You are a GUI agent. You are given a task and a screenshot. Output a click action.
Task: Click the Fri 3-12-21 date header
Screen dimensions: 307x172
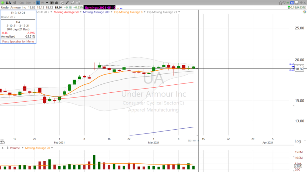point(18,13)
